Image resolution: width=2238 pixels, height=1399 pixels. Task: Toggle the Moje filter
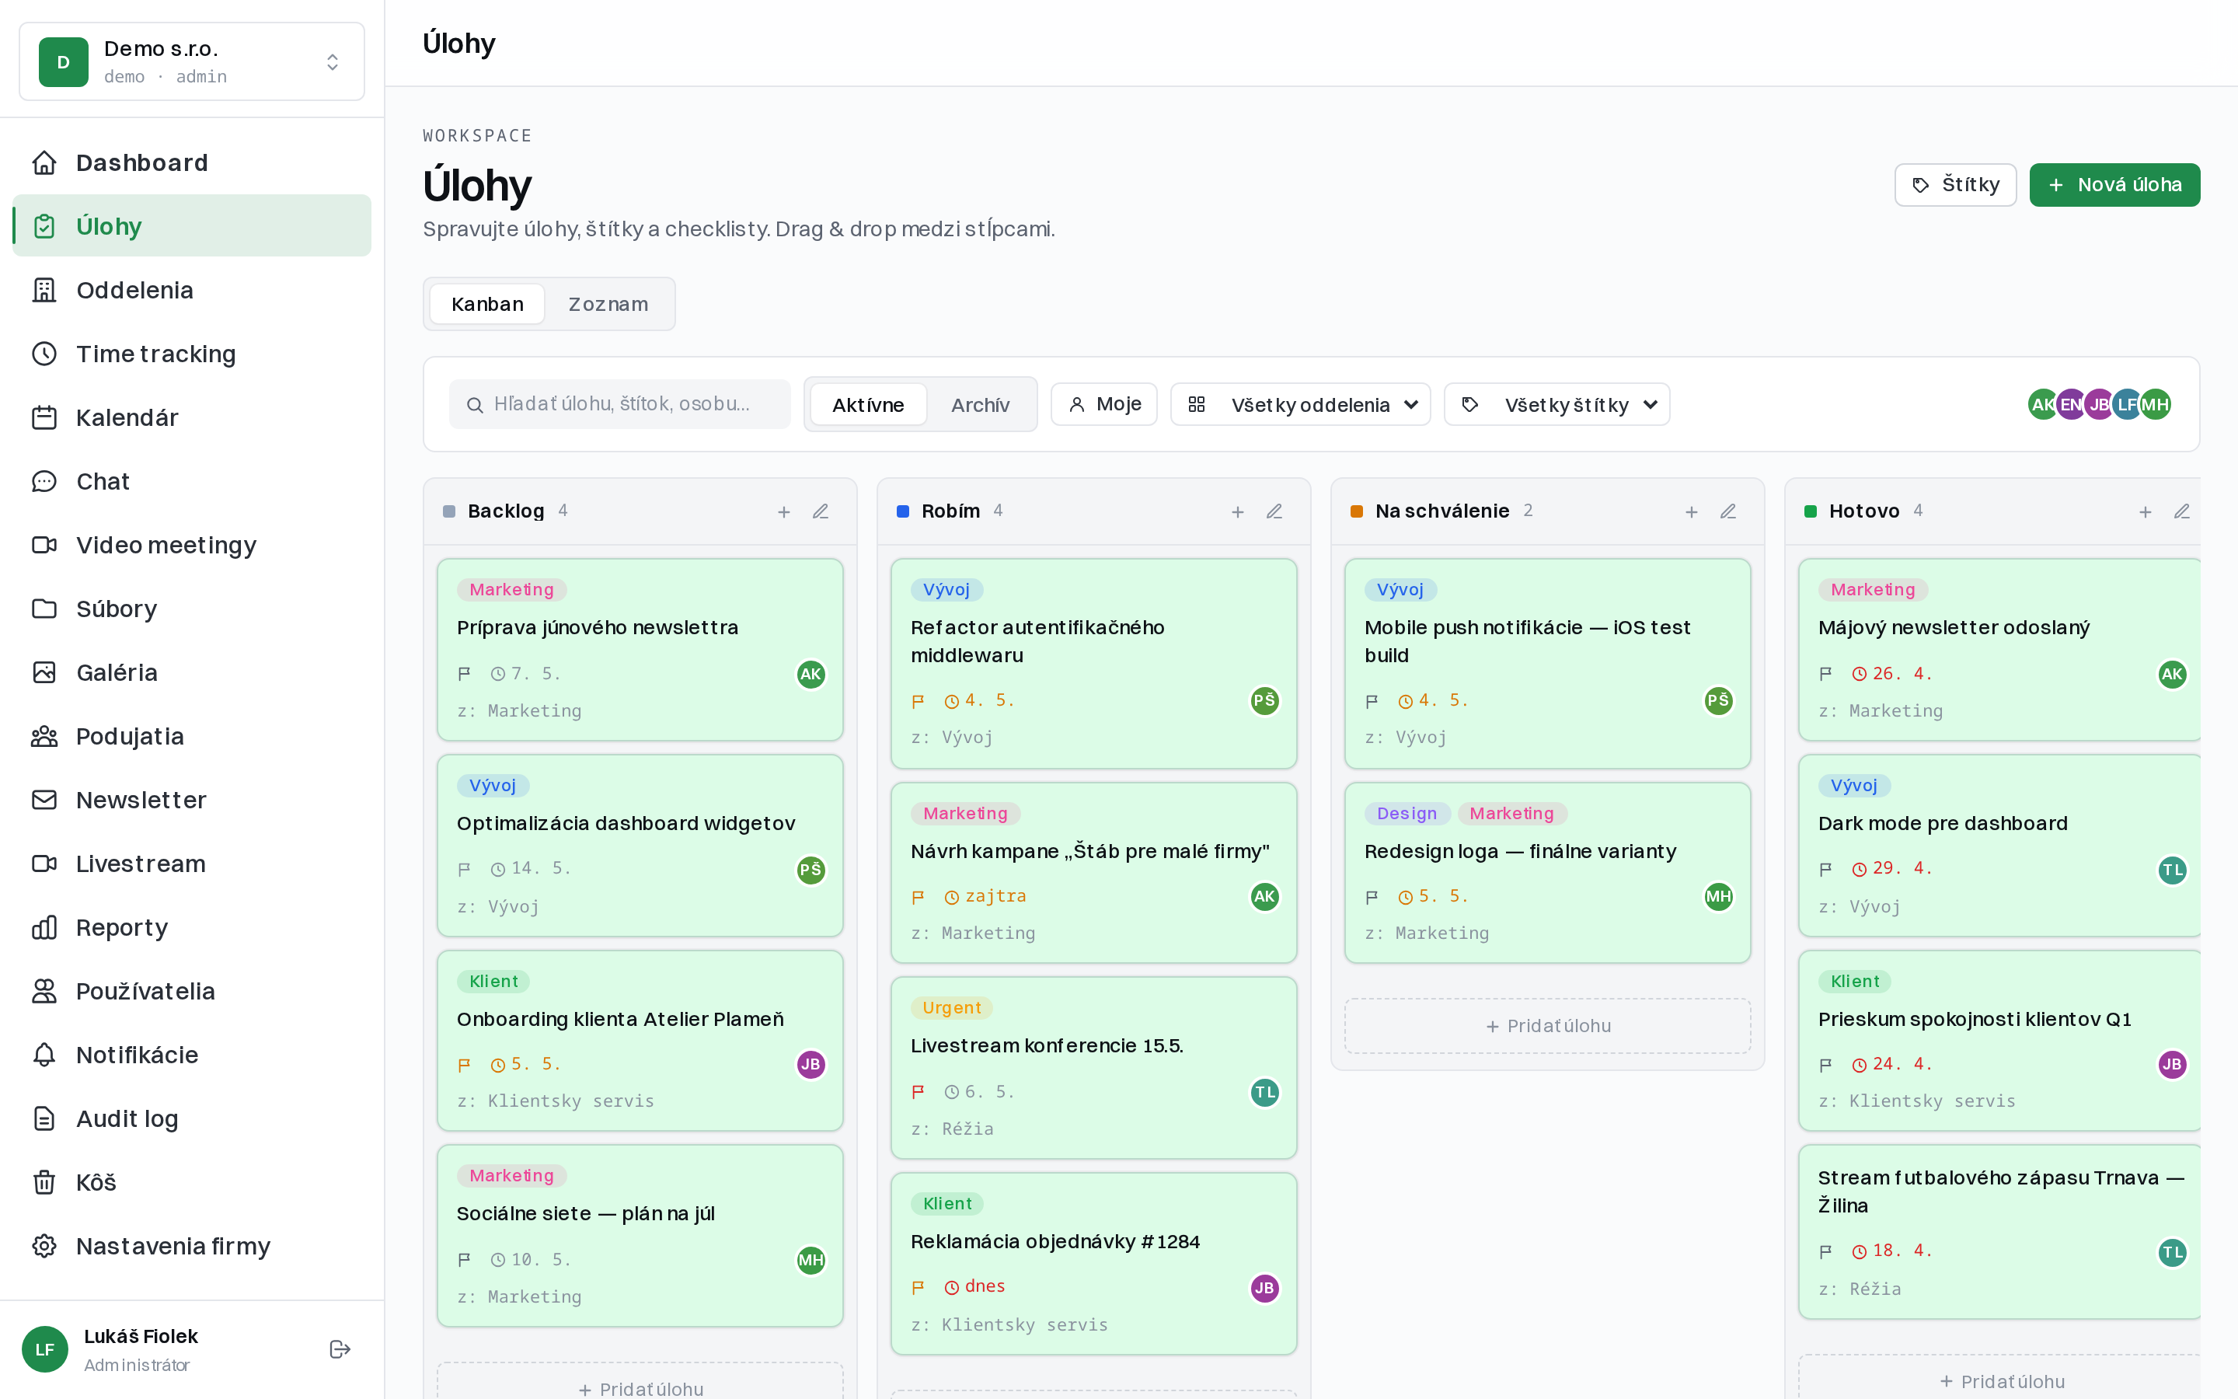click(1103, 404)
